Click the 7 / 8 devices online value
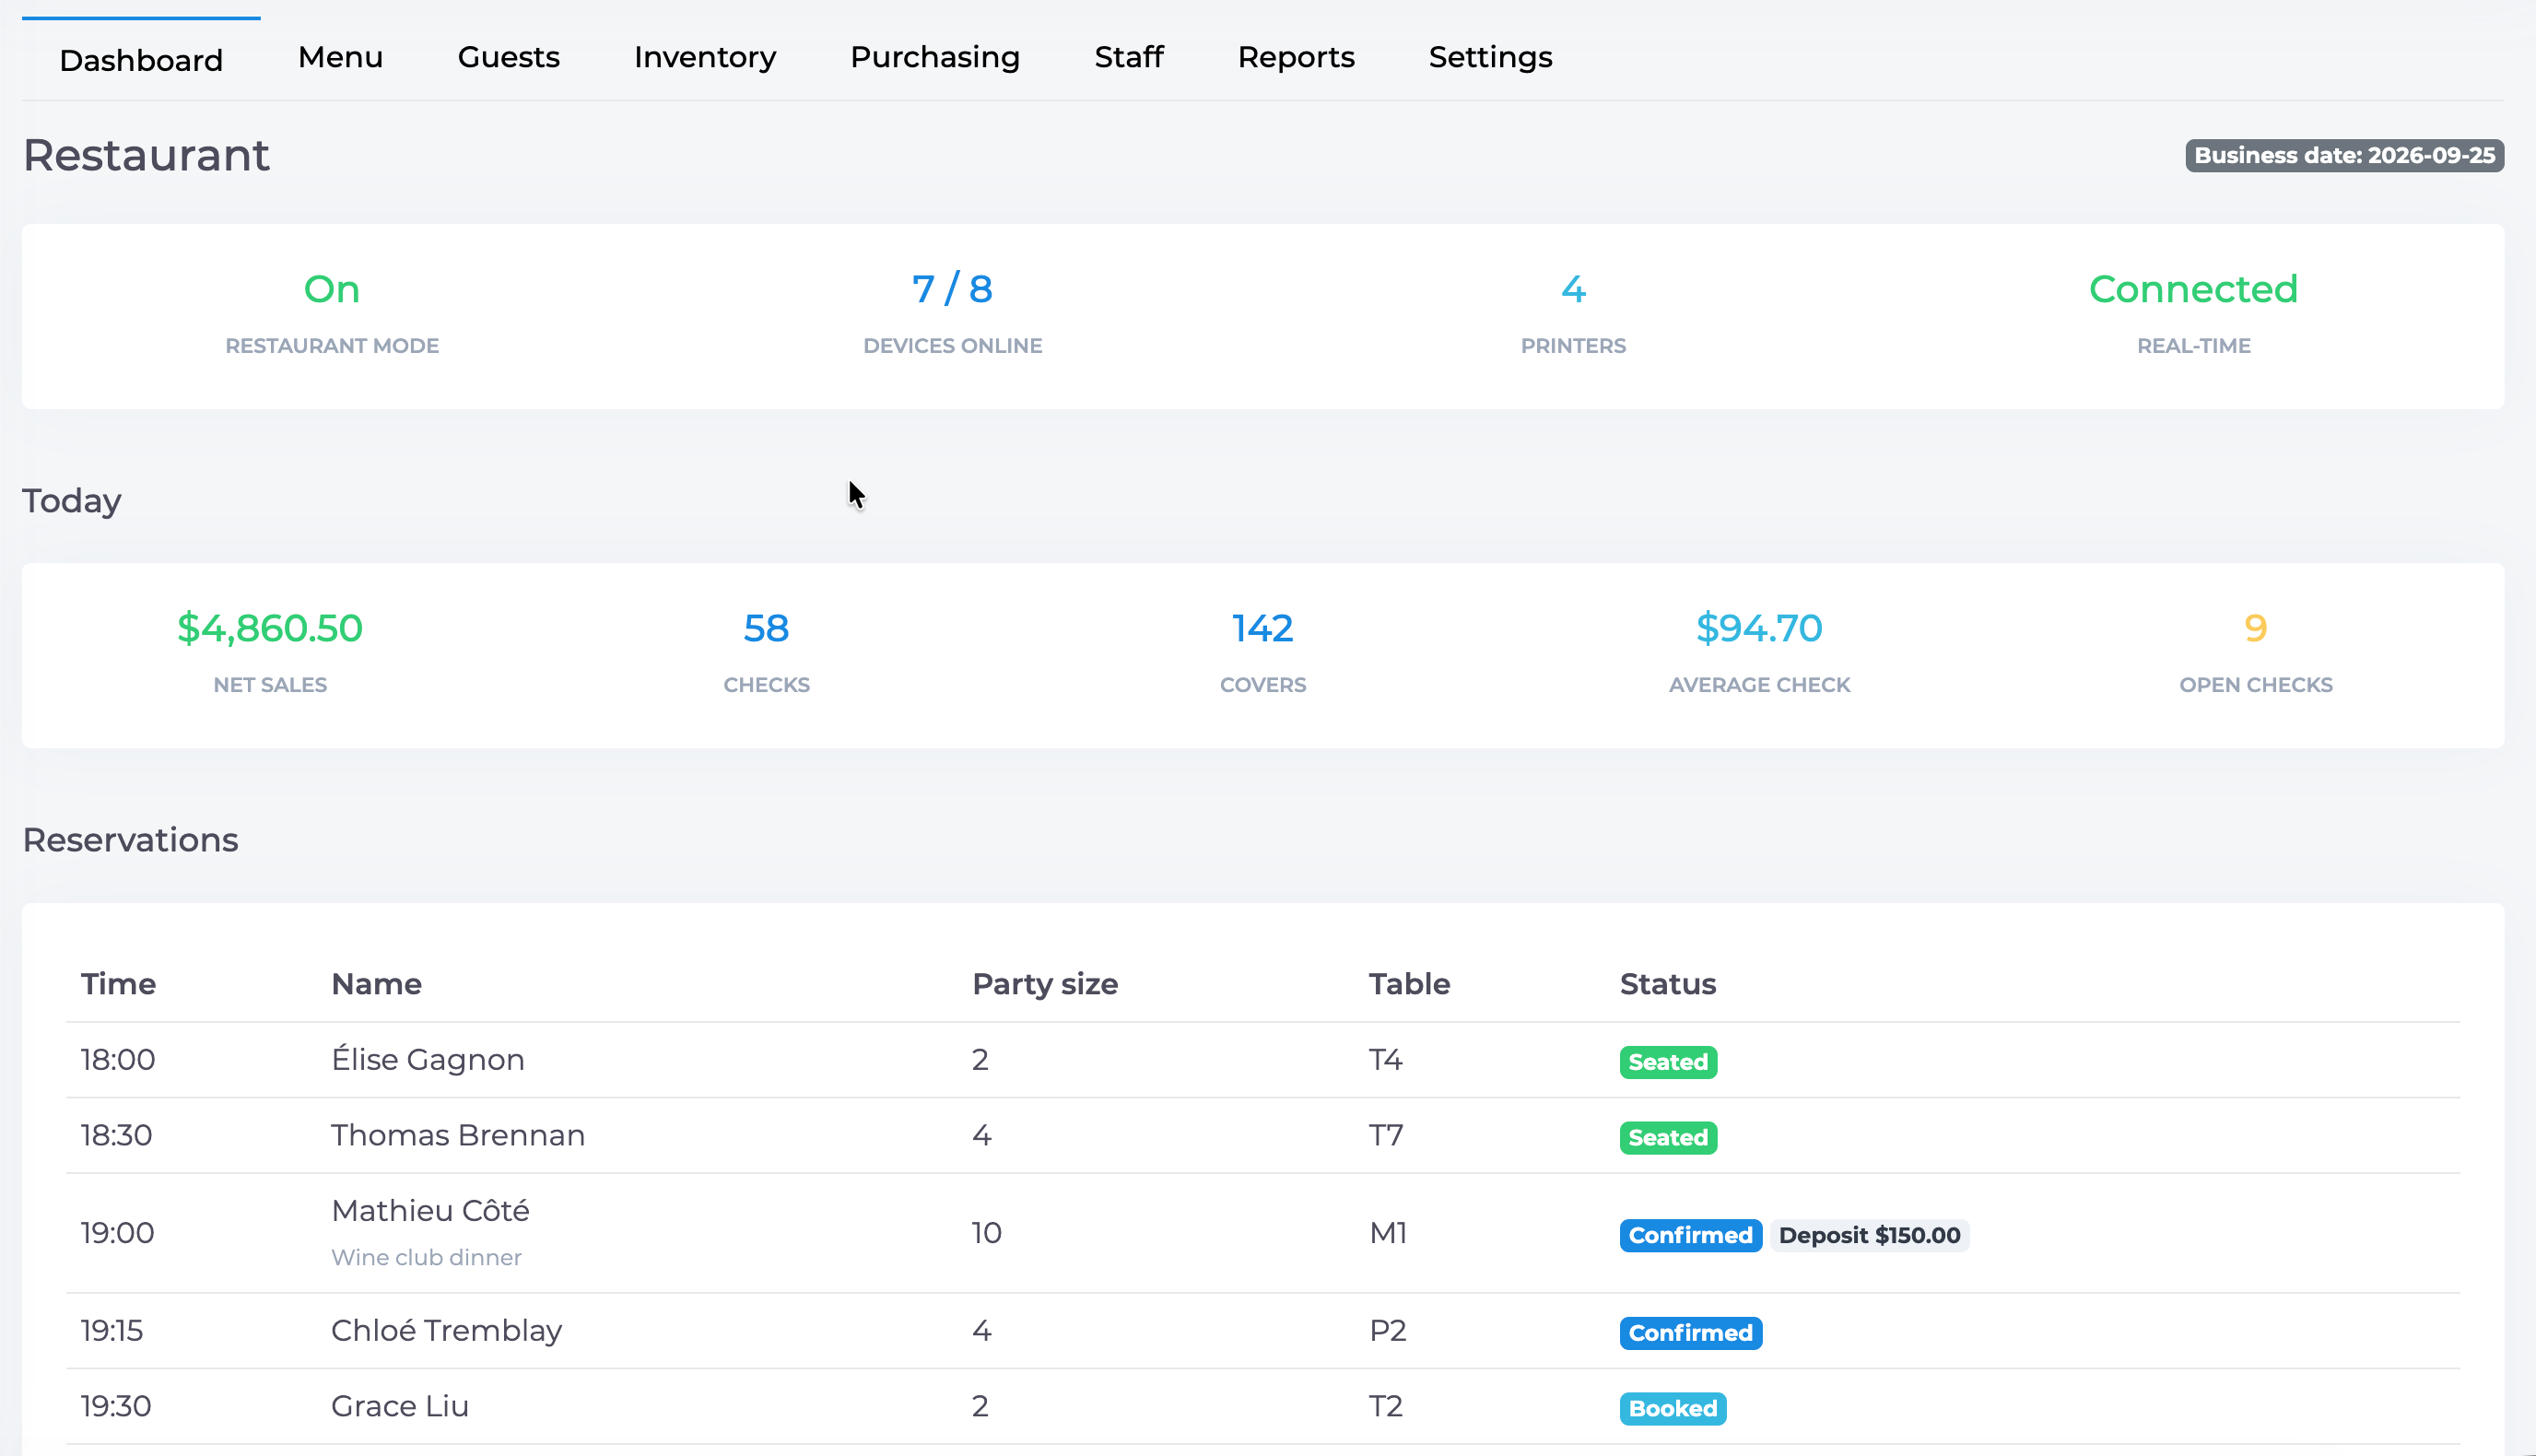The height and width of the screenshot is (1456, 2536). (952, 289)
